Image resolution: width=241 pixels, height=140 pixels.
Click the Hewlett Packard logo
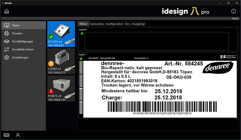click(228, 57)
